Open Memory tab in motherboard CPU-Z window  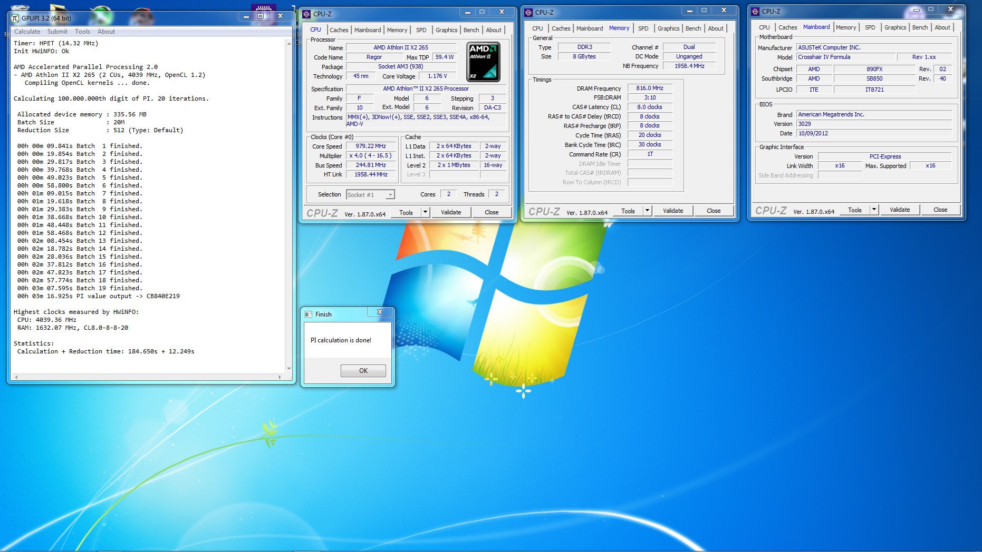click(x=846, y=27)
